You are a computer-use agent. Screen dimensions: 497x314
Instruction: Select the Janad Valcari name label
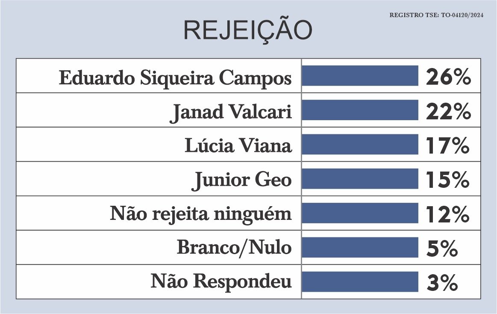tap(231, 113)
